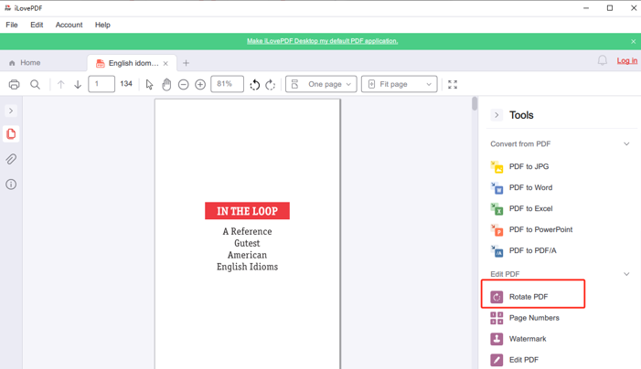Rotate page counterclockwise icon
This screenshot has width=641, height=369.
[x=255, y=85]
